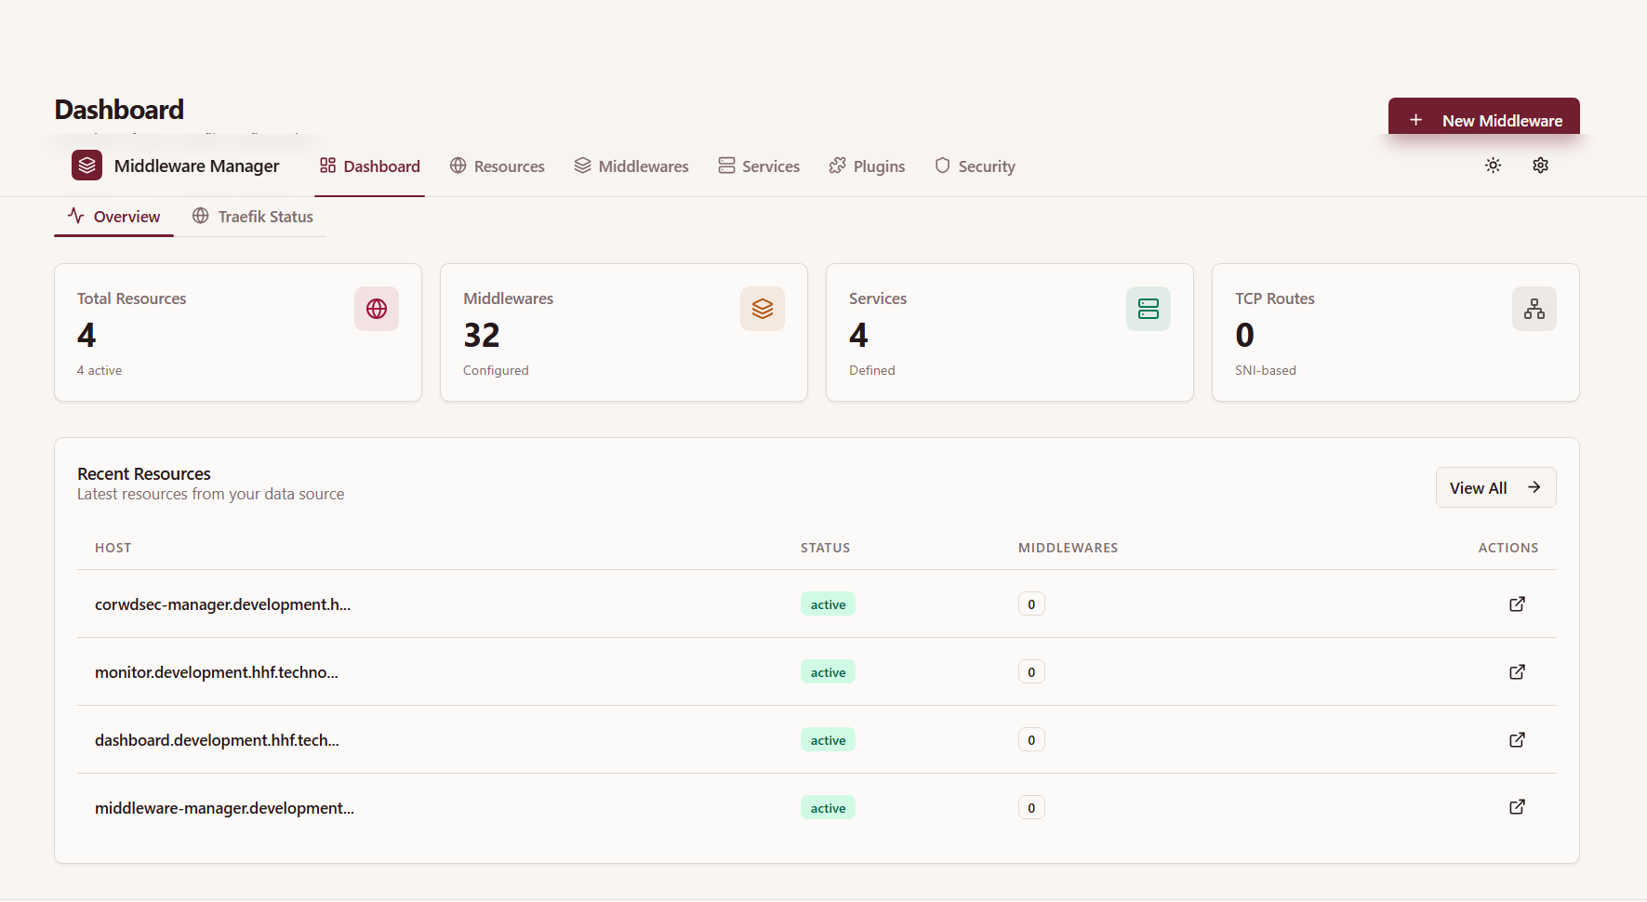Open external link for monitor.development resource
1647x902 pixels.
point(1517,672)
